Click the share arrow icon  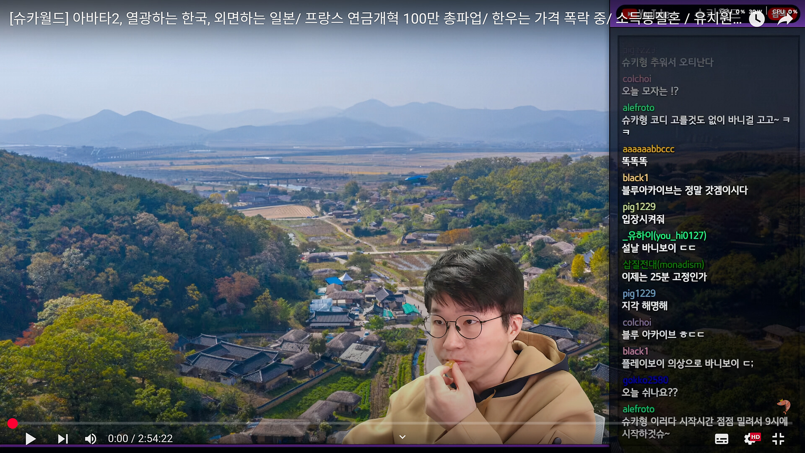click(785, 19)
